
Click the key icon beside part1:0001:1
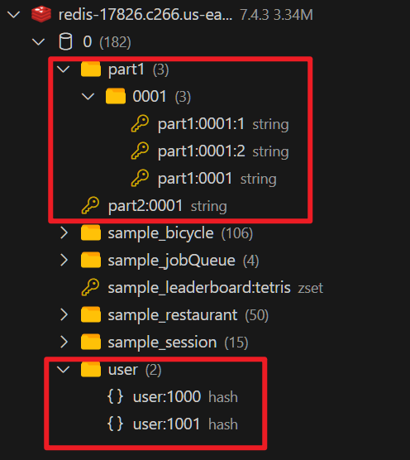click(140, 123)
